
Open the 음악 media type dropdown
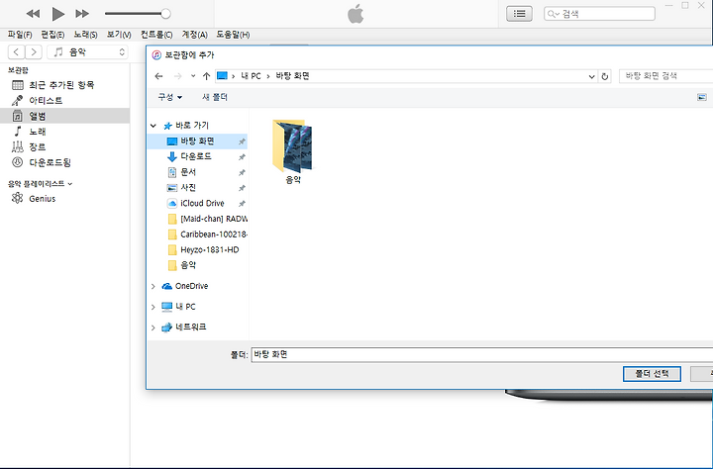(x=87, y=51)
